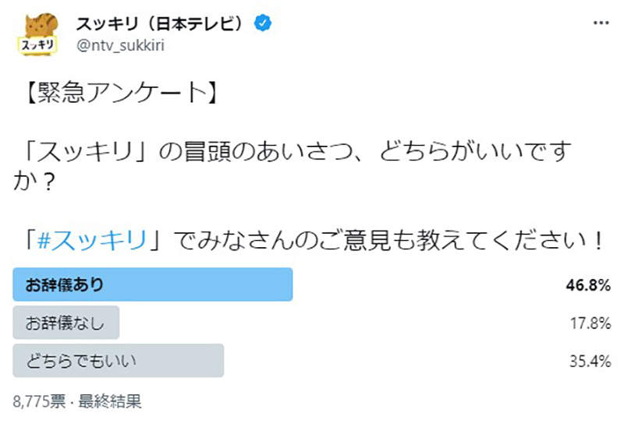
Task: Select the お辞儀なし poll option bar
Action: click(x=66, y=322)
